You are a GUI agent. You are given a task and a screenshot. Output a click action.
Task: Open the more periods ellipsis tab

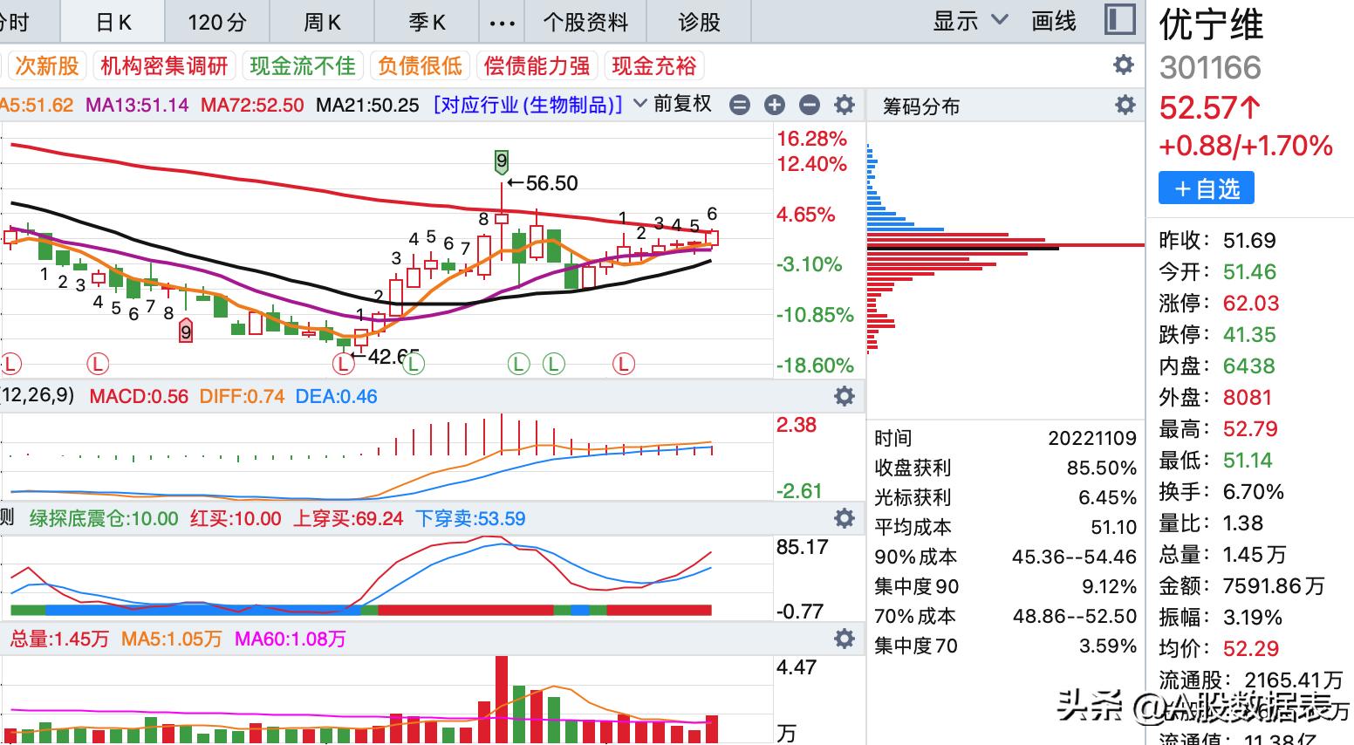pyautogui.click(x=502, y=22)
